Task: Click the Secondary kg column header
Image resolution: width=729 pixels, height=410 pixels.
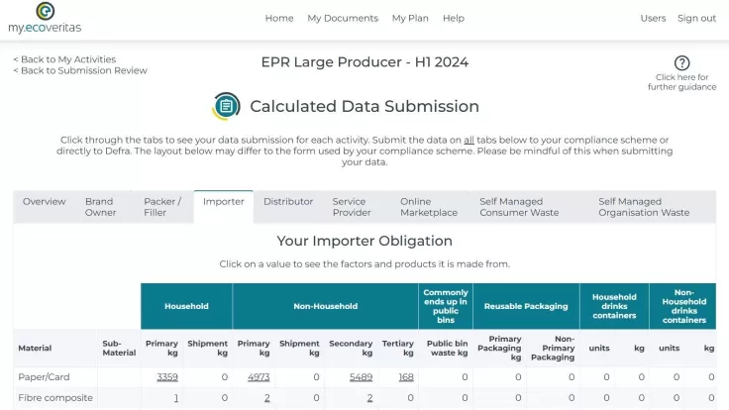Action: 351,349
